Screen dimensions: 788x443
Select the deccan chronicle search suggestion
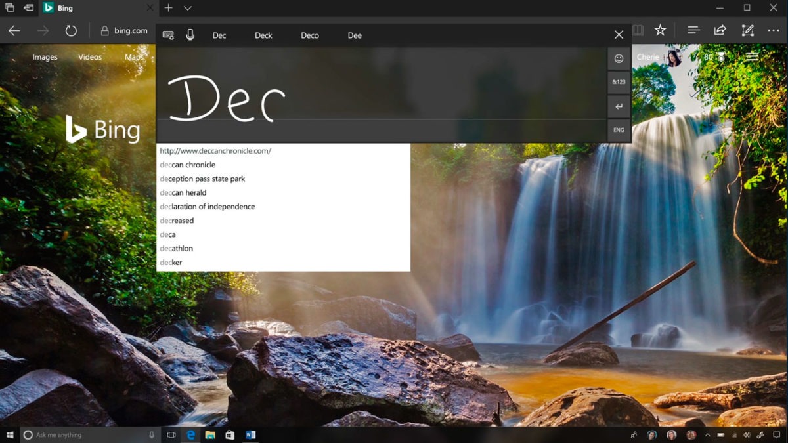pos(188,164)
